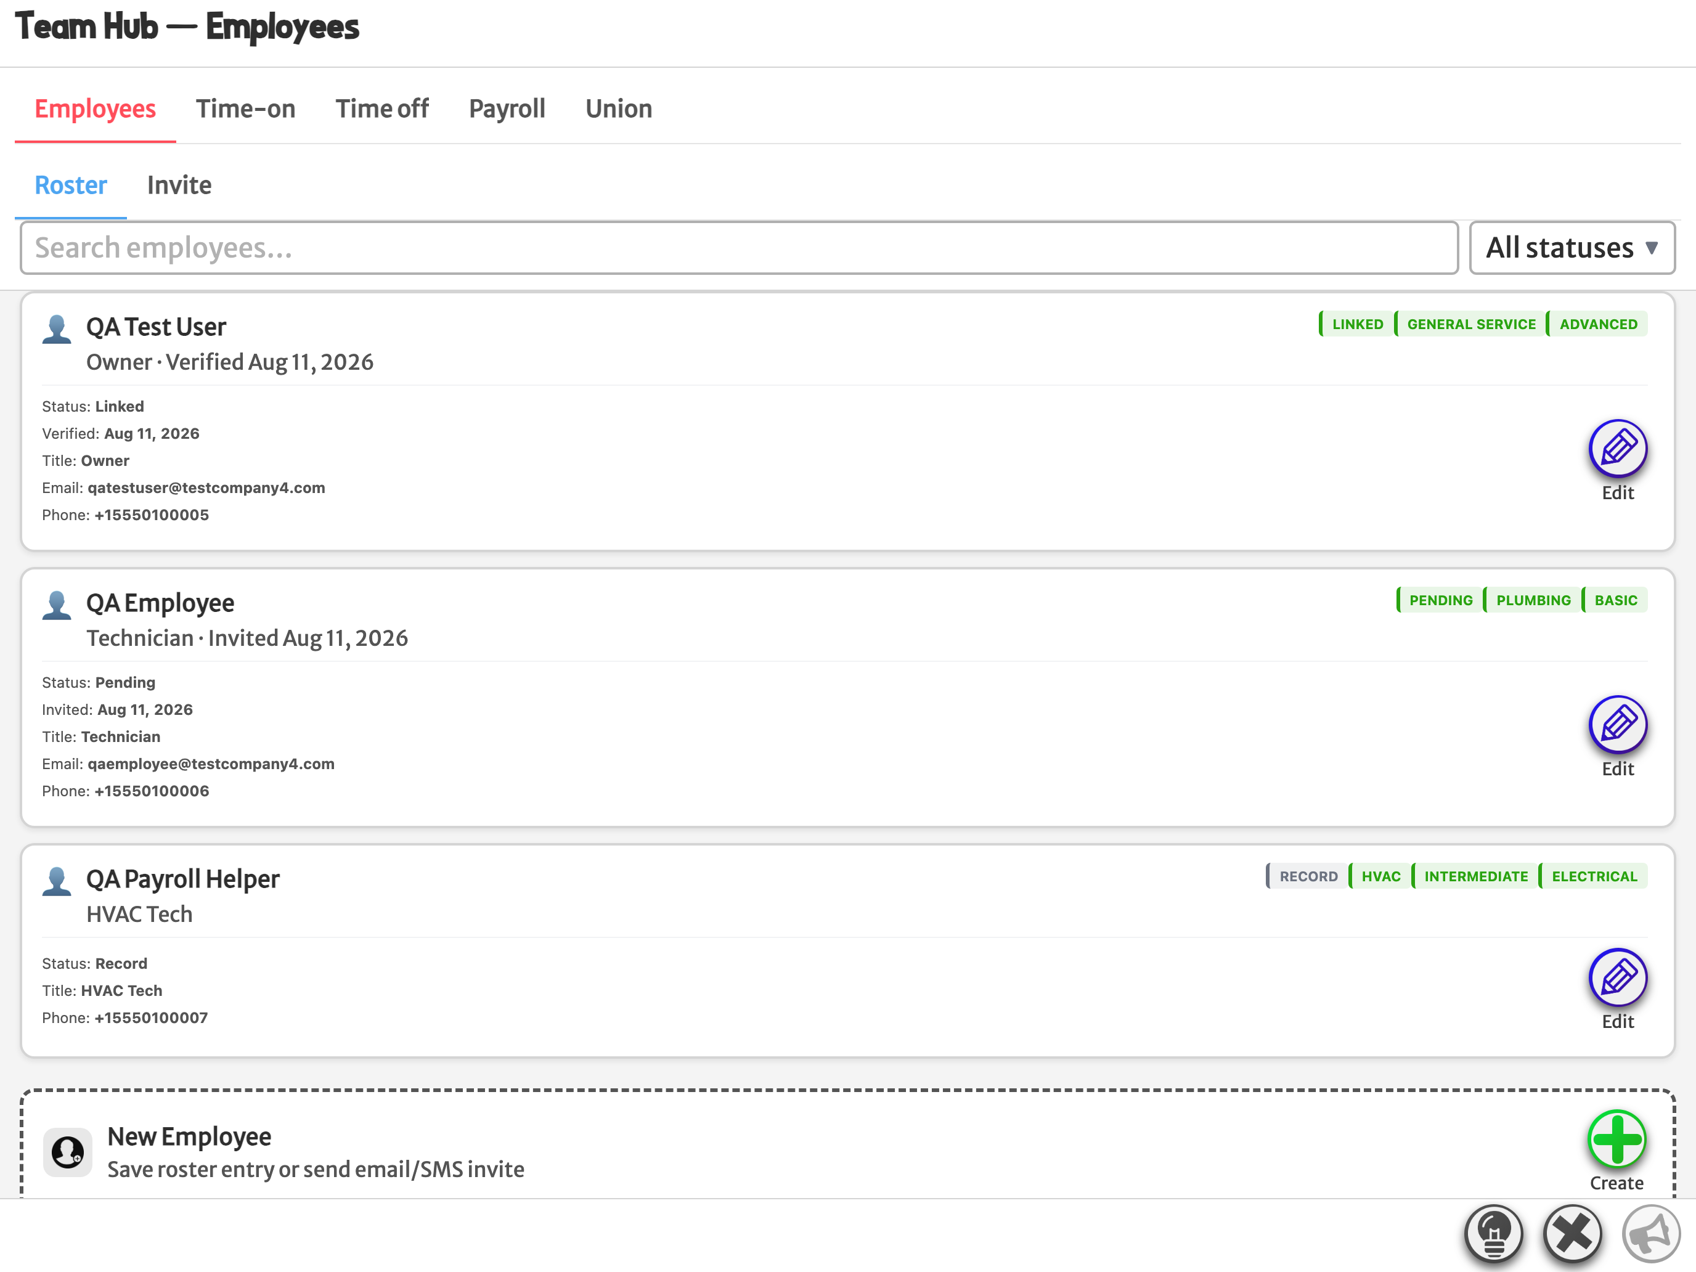The image size is (1696, 1272).
Task: Click the New Employee profile icon
Action: pyautogui.click(x=67, y=1152)
